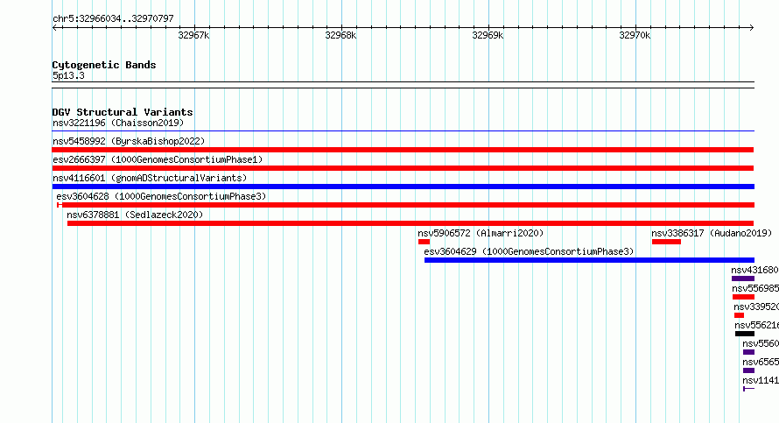Viewport: 779px width, 423px height.
Task: Click the thin purple glyph under nsv1141
Action: point(748,389)
